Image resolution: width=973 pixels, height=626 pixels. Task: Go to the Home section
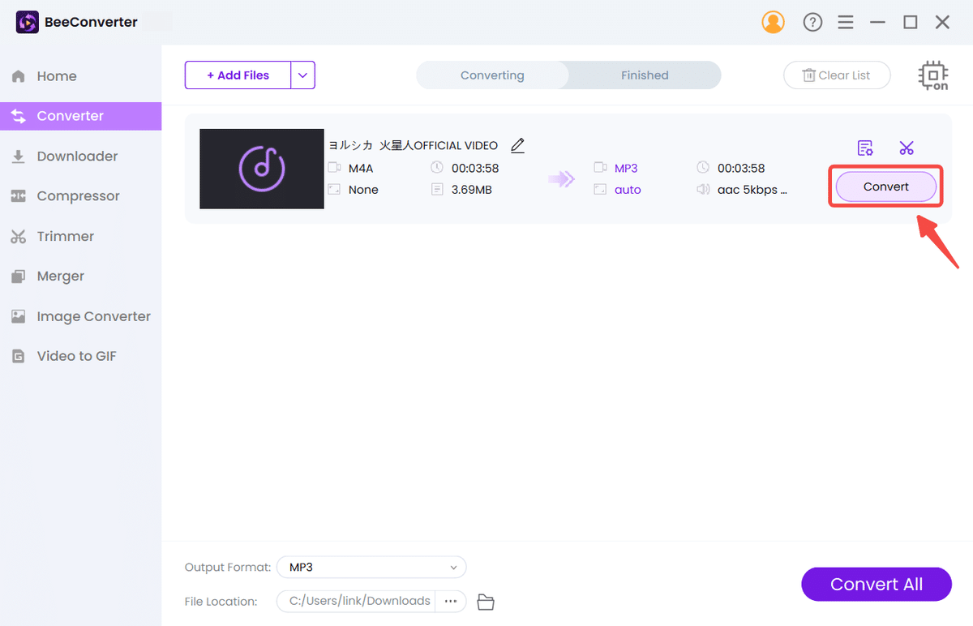[x=56, y=75]
